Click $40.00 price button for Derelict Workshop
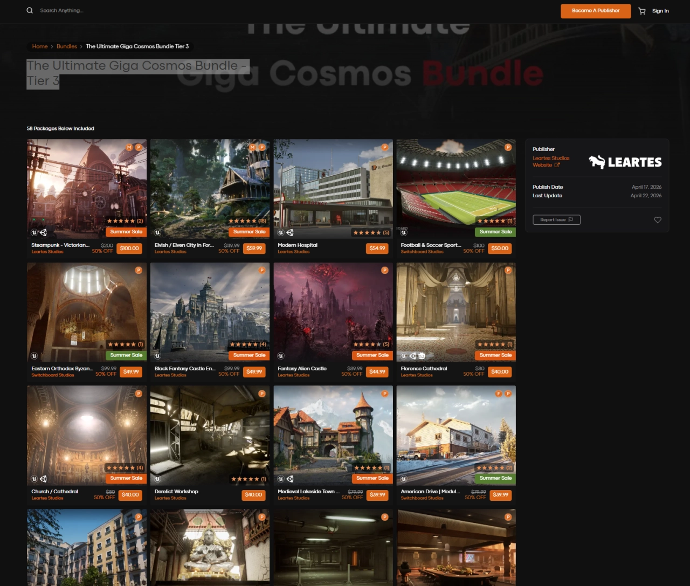Viewport: 690px width, 586px height. click(254, 494)
